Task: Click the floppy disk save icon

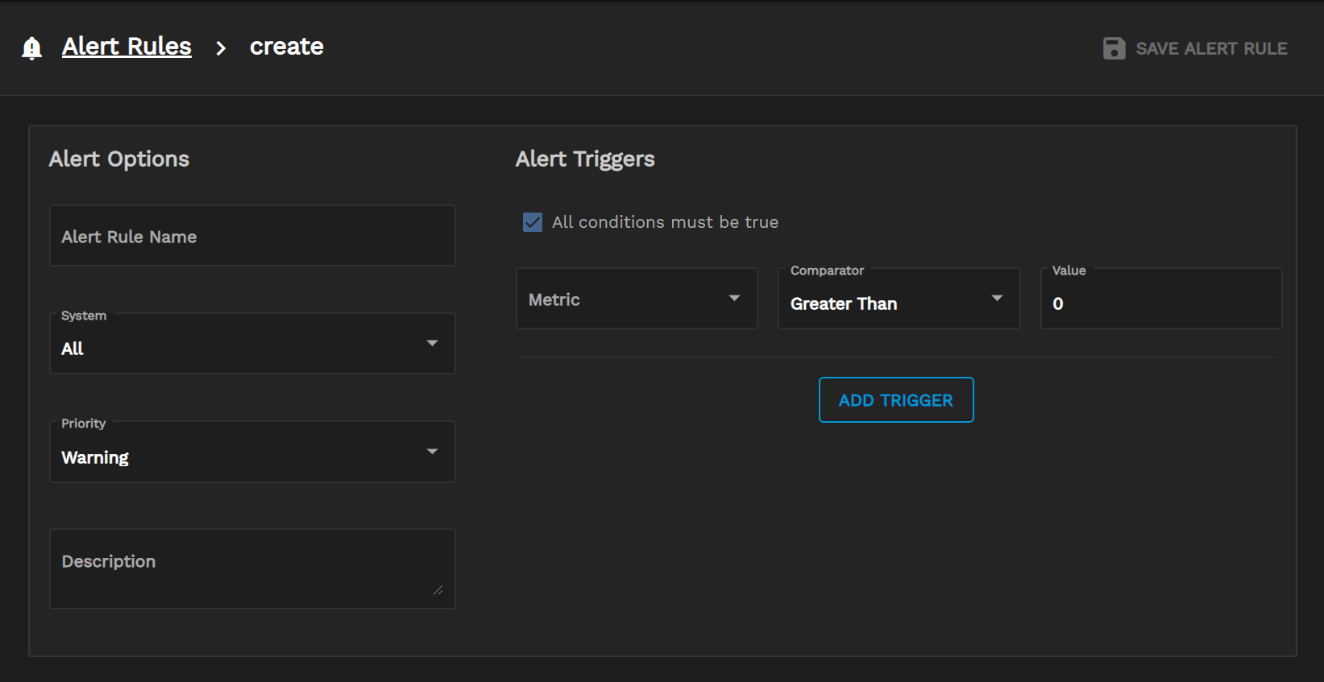Action: [1114, 48]
